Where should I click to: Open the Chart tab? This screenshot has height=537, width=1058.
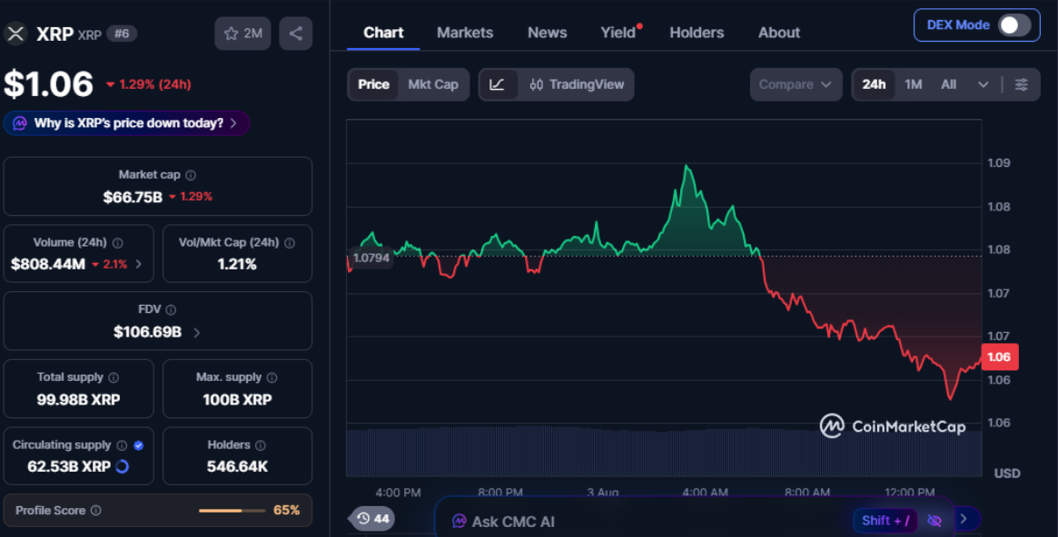(383, 33)
